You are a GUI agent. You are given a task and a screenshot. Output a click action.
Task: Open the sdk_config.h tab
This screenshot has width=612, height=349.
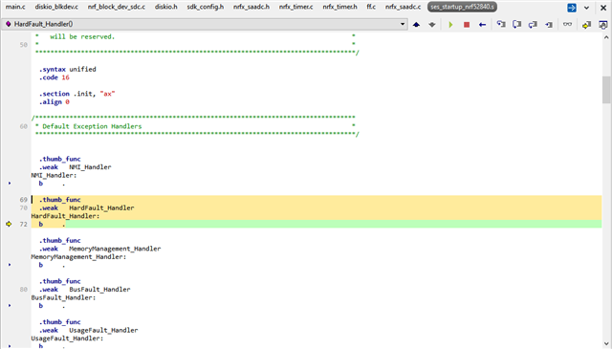pyautogui.click(x=206, y=7)
